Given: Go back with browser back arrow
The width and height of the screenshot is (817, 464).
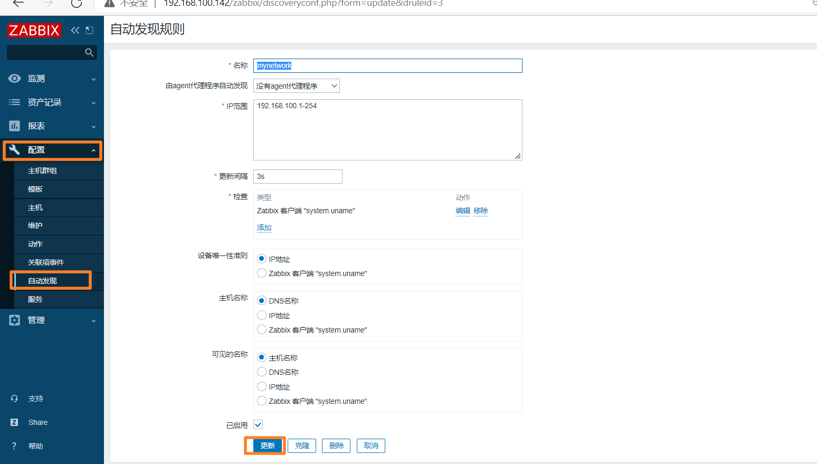Looking at the screenshot, I should click(18, 3).
